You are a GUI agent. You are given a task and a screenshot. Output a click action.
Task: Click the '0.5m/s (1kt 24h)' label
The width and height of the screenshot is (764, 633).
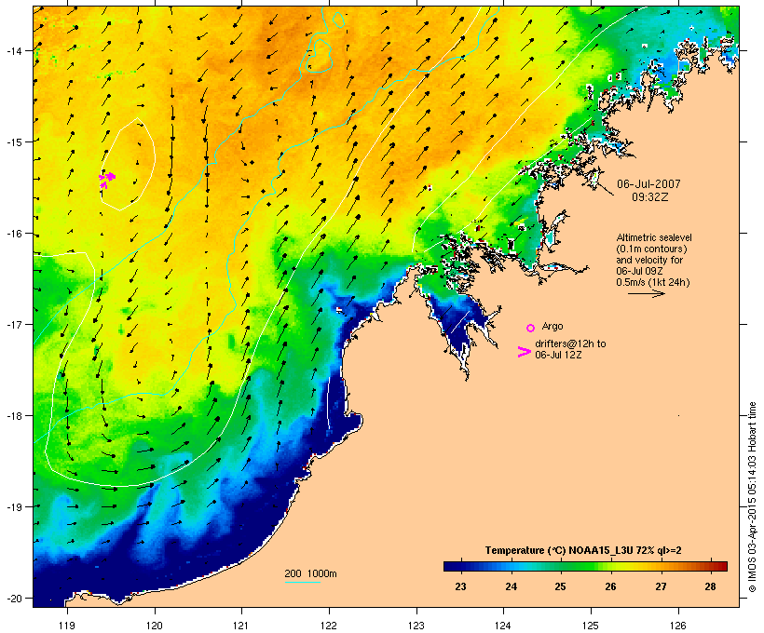[653, 282]
